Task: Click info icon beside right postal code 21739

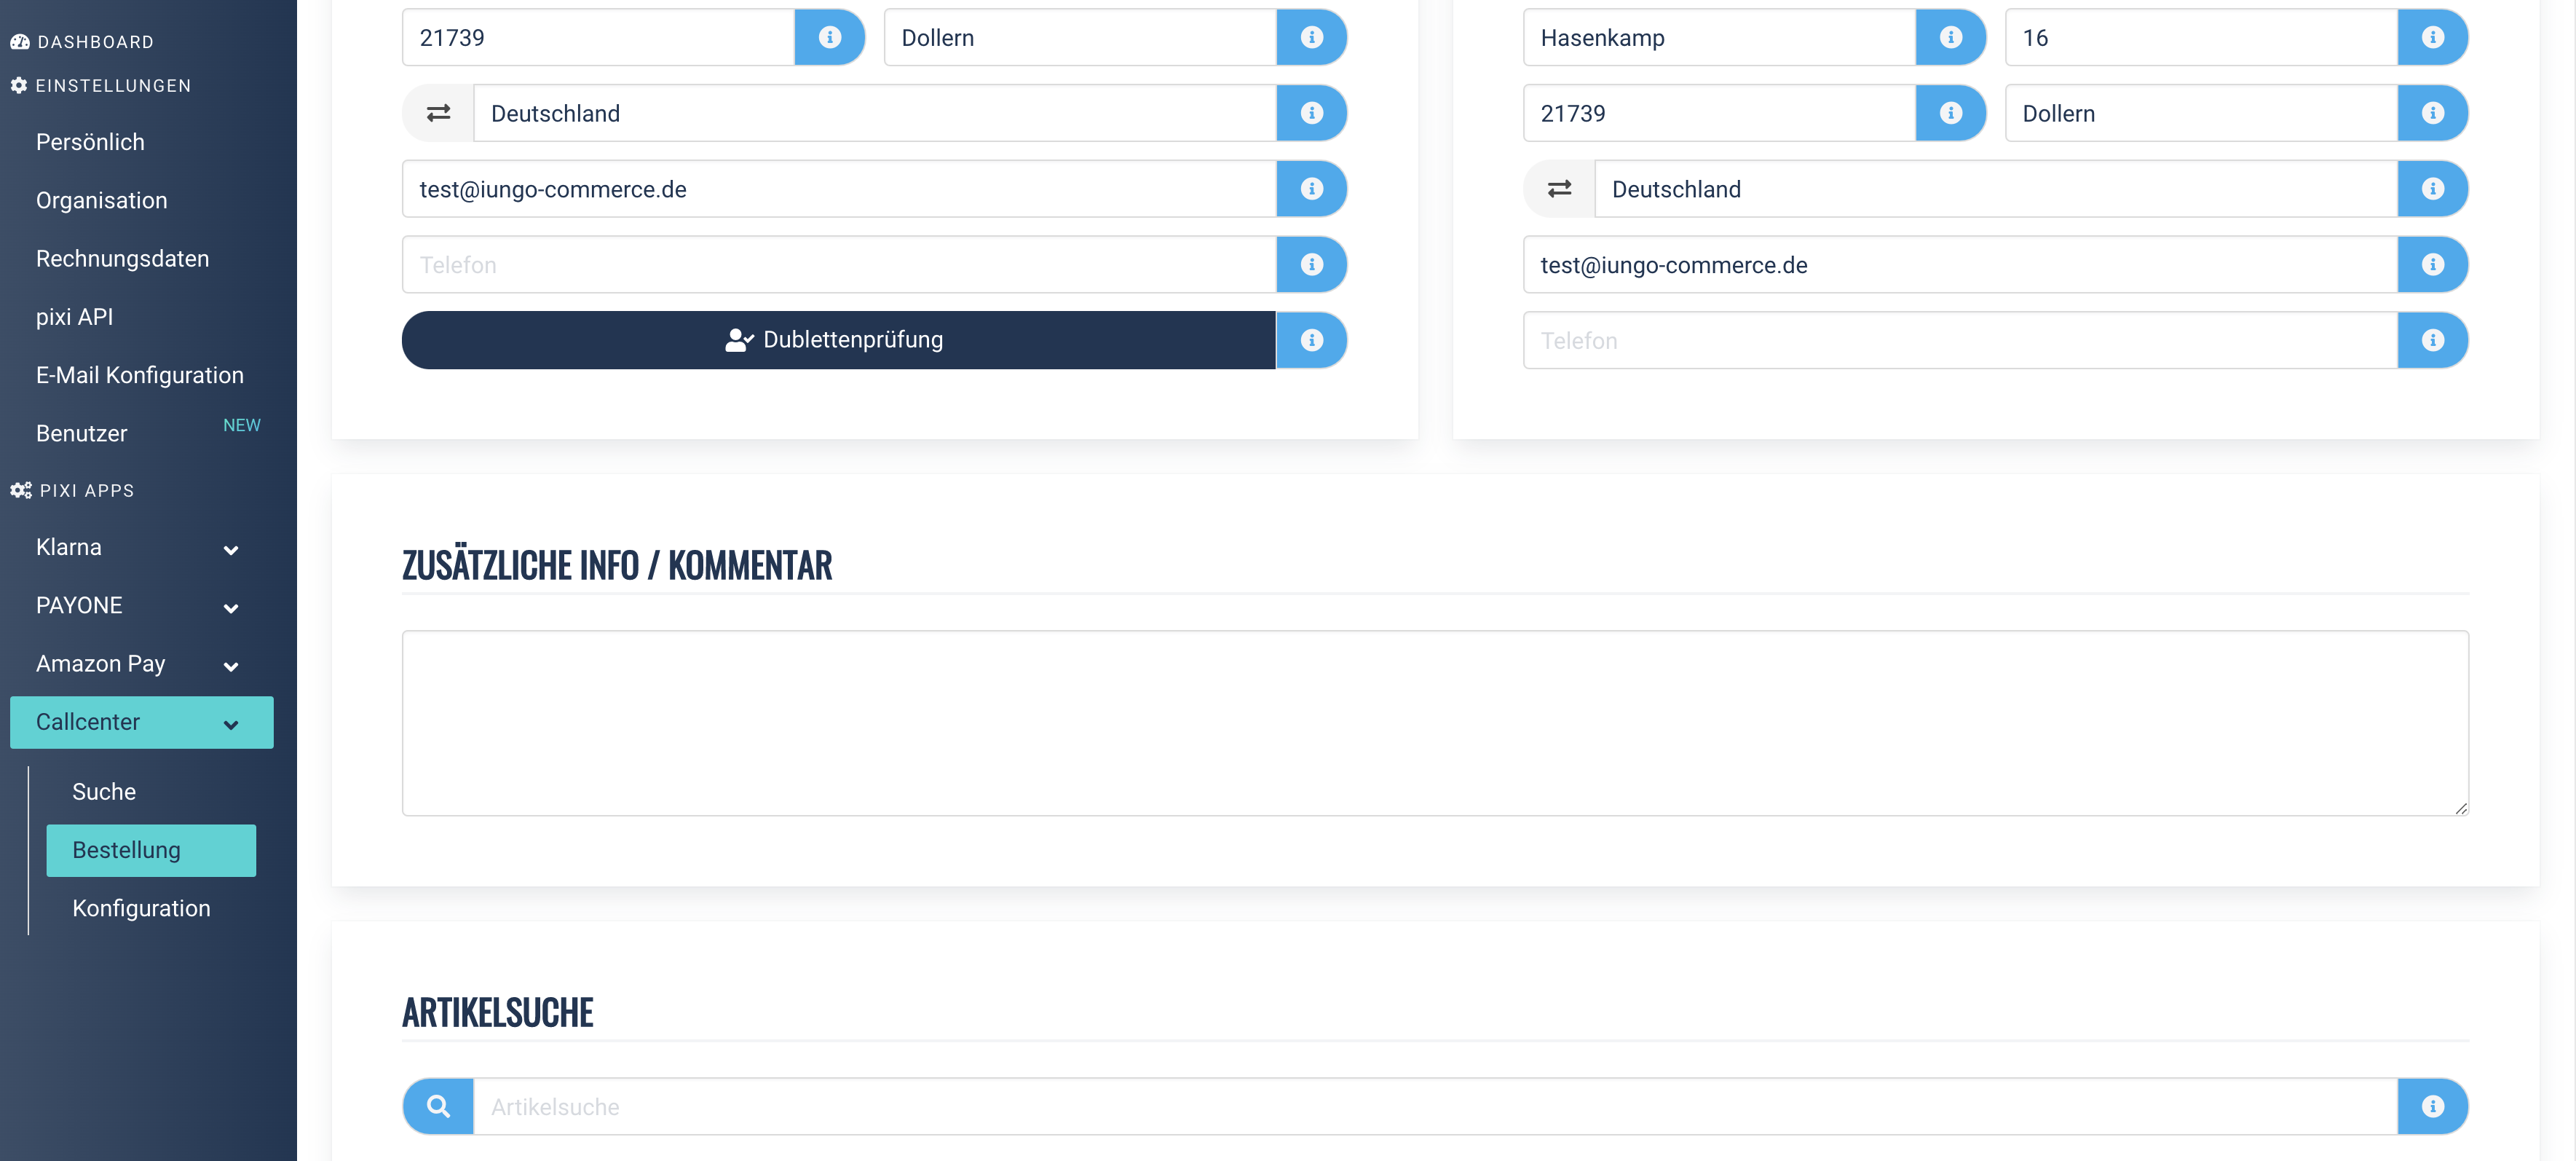Action: point(1950,113)
